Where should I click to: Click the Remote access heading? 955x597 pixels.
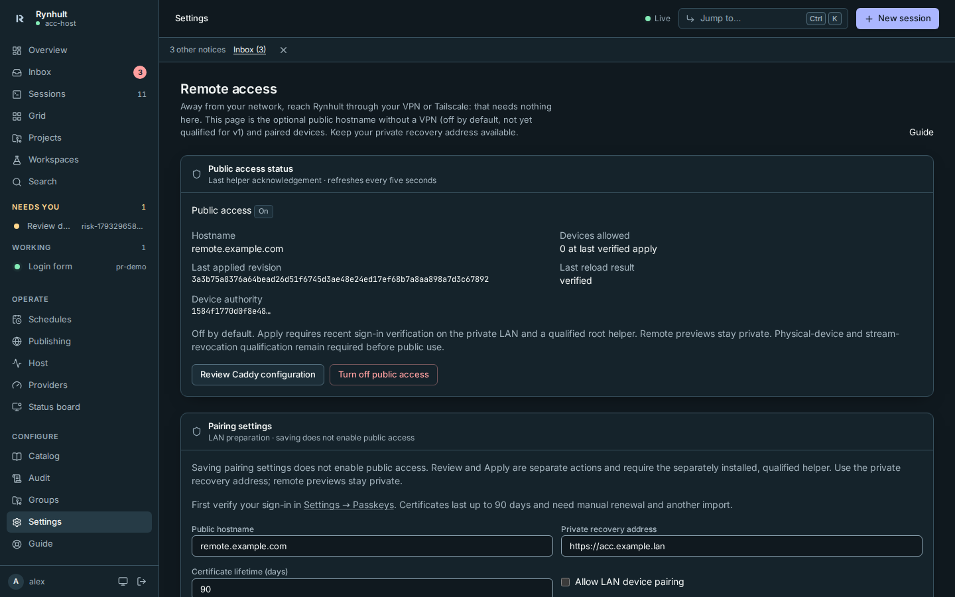229,89
